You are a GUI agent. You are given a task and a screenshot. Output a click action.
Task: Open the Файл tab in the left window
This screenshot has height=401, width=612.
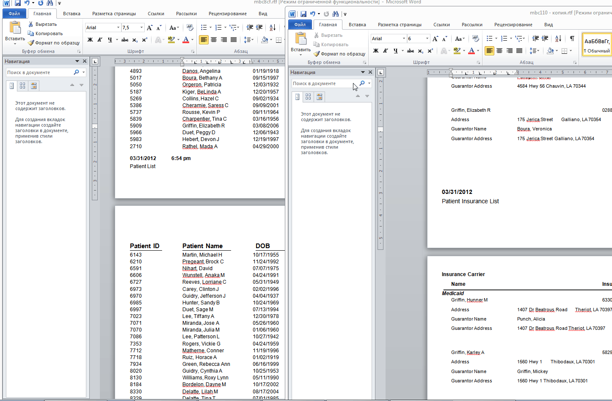tap(14, 14)
